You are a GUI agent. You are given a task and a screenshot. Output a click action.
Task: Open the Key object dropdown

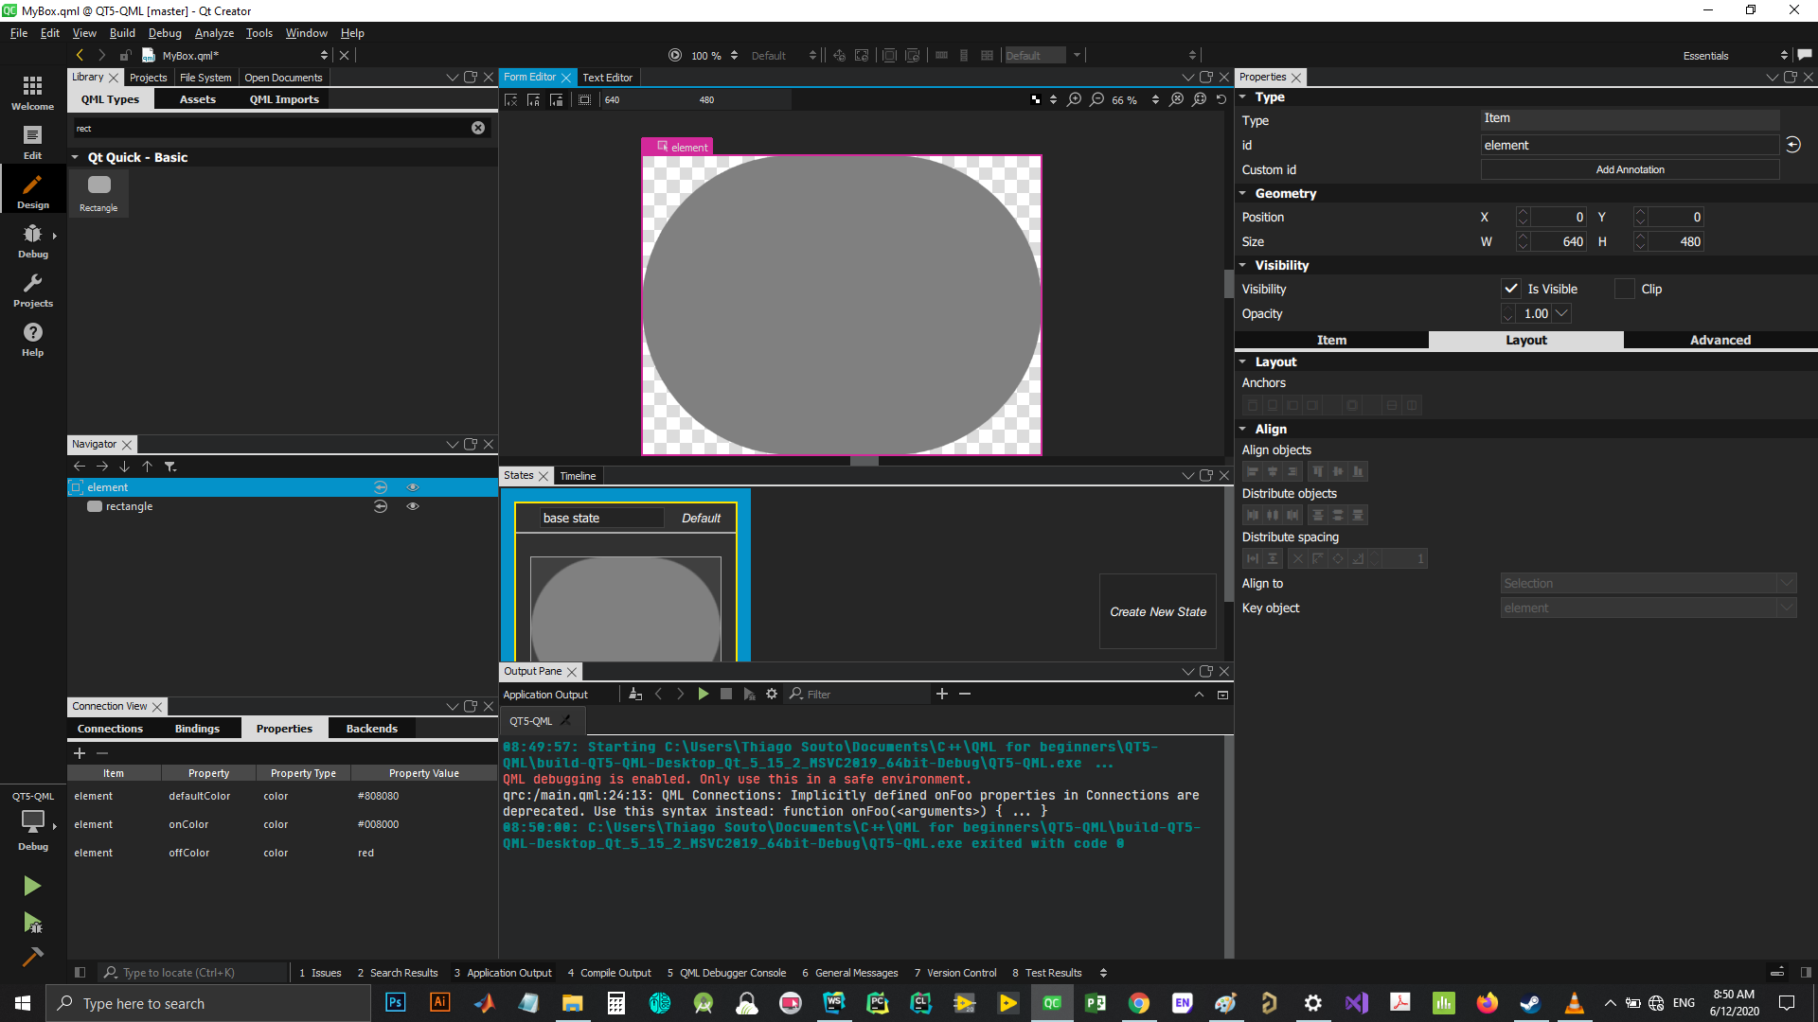[1648, 608]
